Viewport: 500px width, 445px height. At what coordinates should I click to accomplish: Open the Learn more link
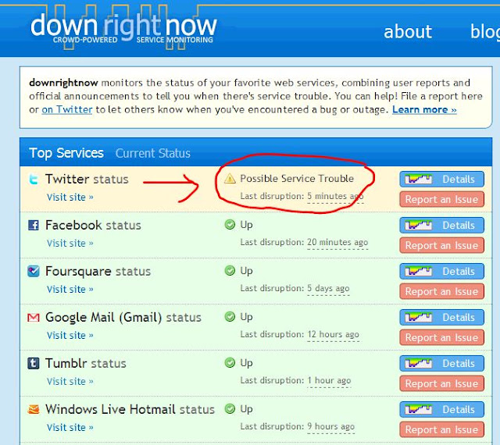click(424, 109)
